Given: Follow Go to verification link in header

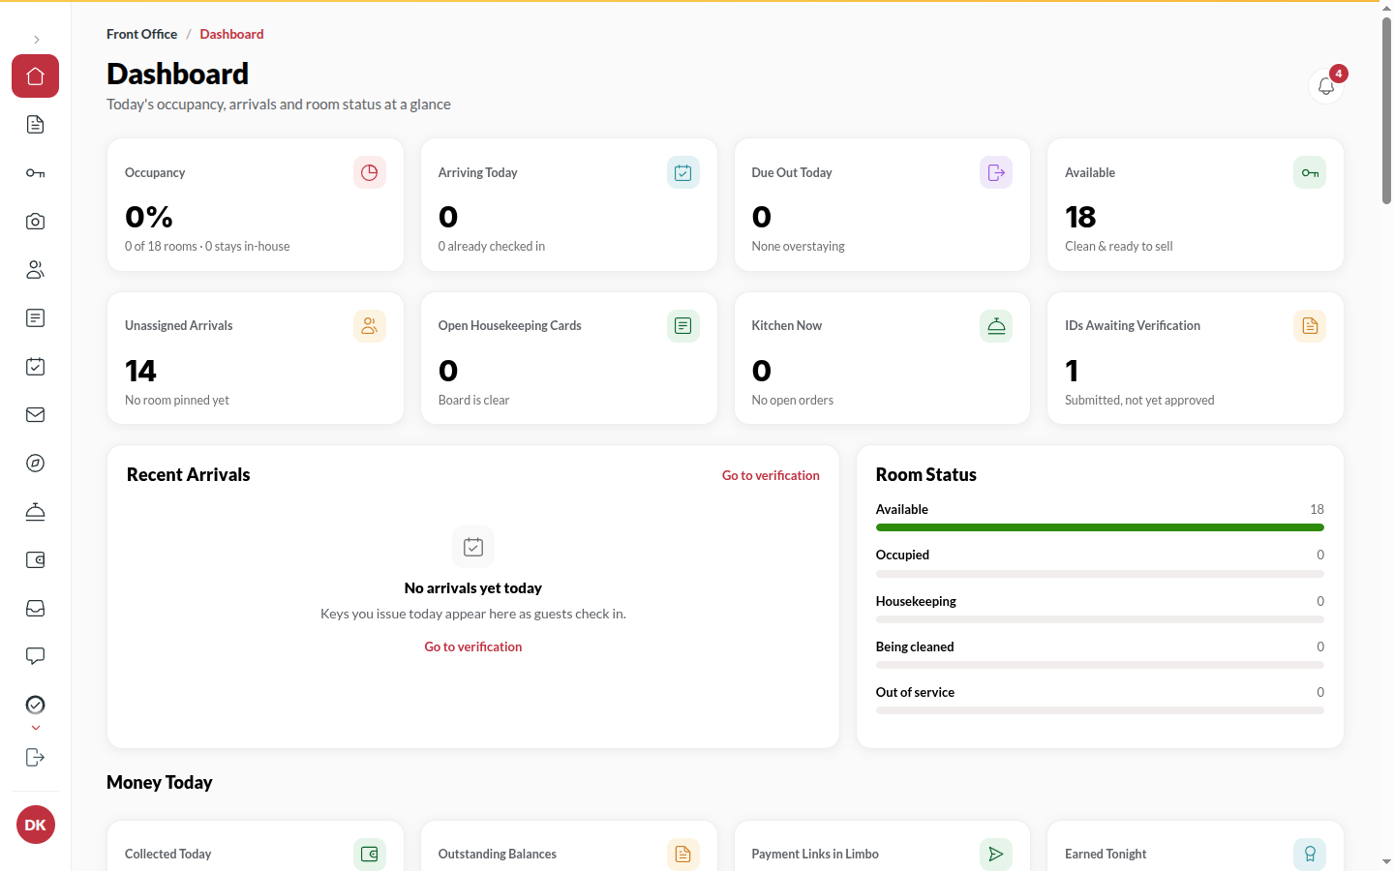Looking at the screenshot, I should [771, 475].
